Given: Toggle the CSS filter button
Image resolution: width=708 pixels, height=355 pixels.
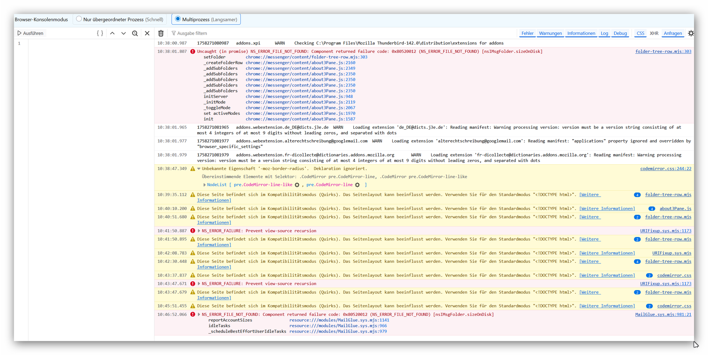Looking at the screenshot, I should coord(640,33).
